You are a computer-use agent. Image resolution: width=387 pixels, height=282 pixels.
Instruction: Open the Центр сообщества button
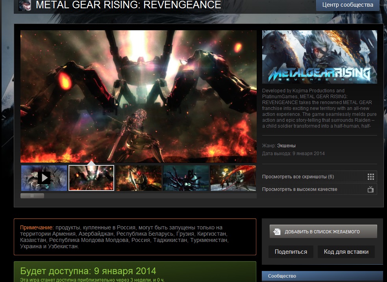point(348,5)
